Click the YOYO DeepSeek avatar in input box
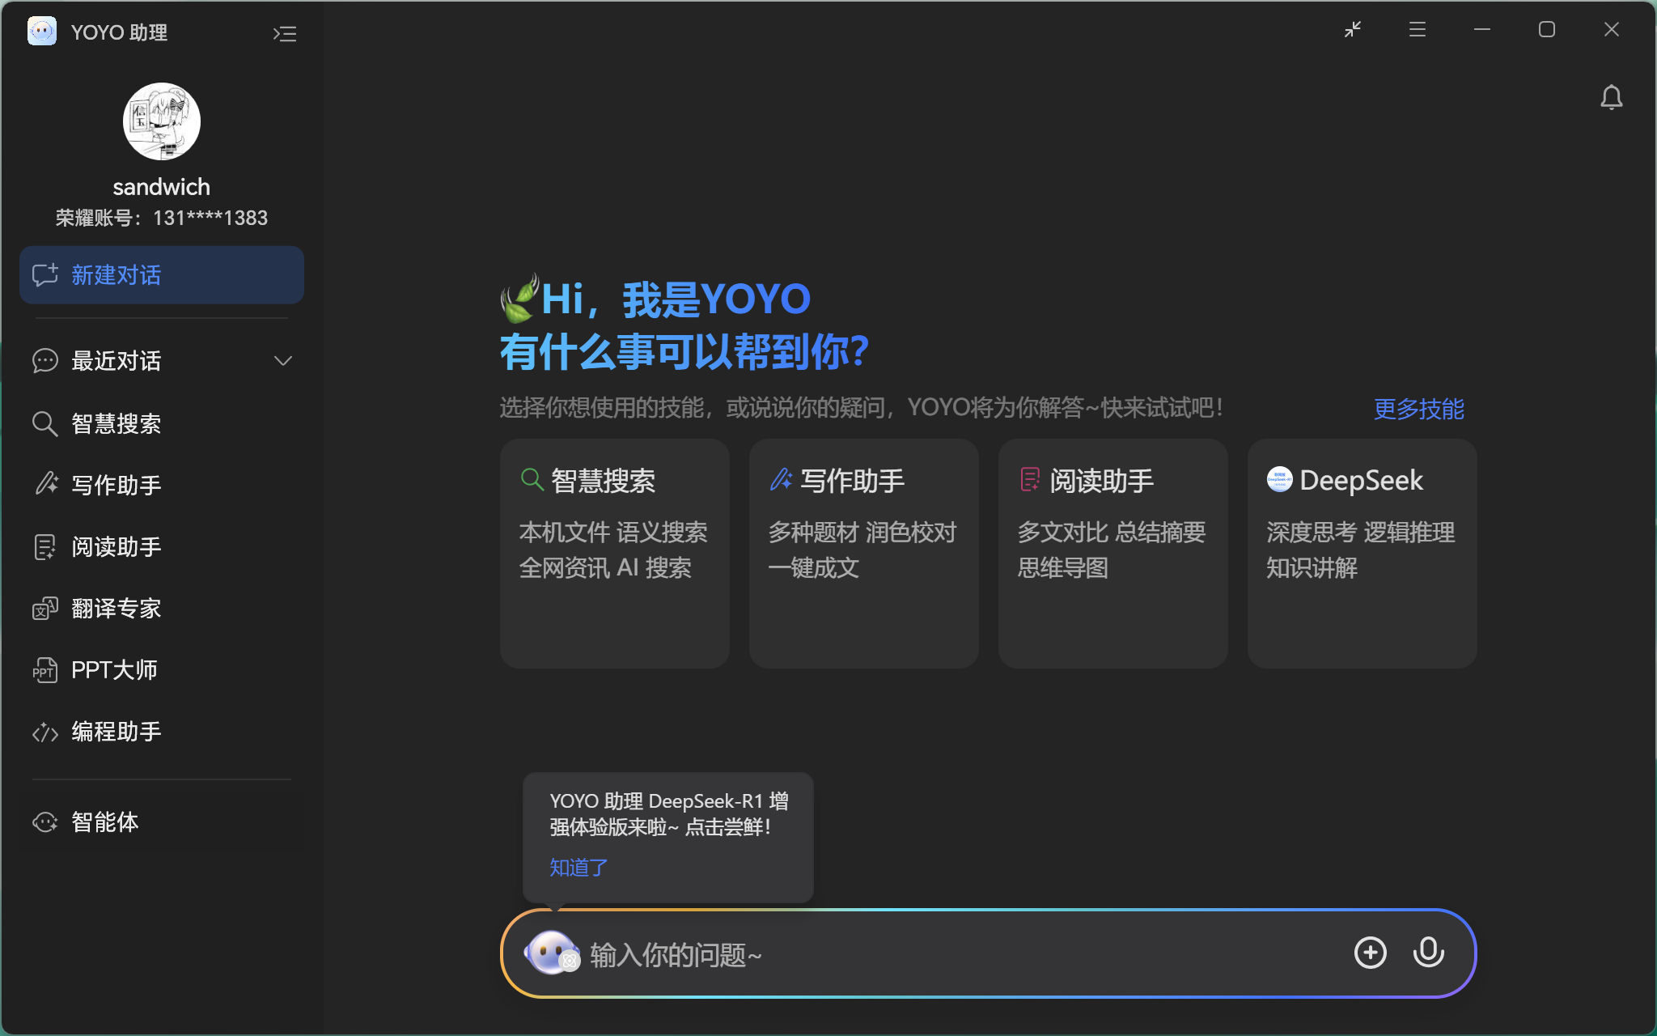This screenshot has height=1036, width=1657. point(553,953)
